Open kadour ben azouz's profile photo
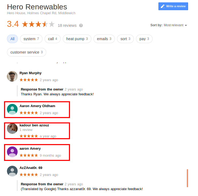This screenshot has width=198, height=196. pyautogui.click(x=12, y=129)
